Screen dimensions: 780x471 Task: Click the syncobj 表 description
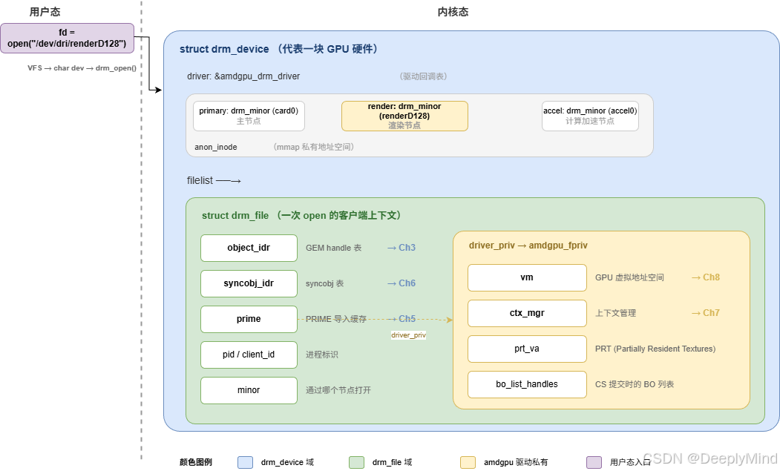click(x=324, y=283)
